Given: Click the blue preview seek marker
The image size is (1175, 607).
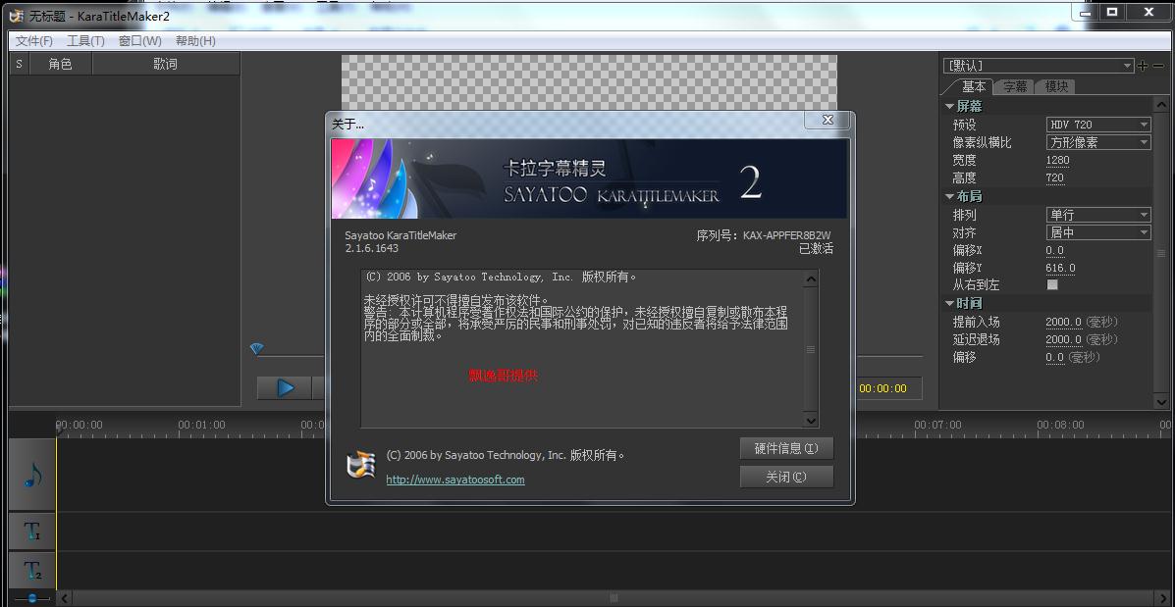Looking at the screenshot, I should coord(256,348).
